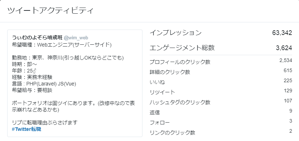
Task: Select the エンゲージメント総数 label
Action: [182, 48]
